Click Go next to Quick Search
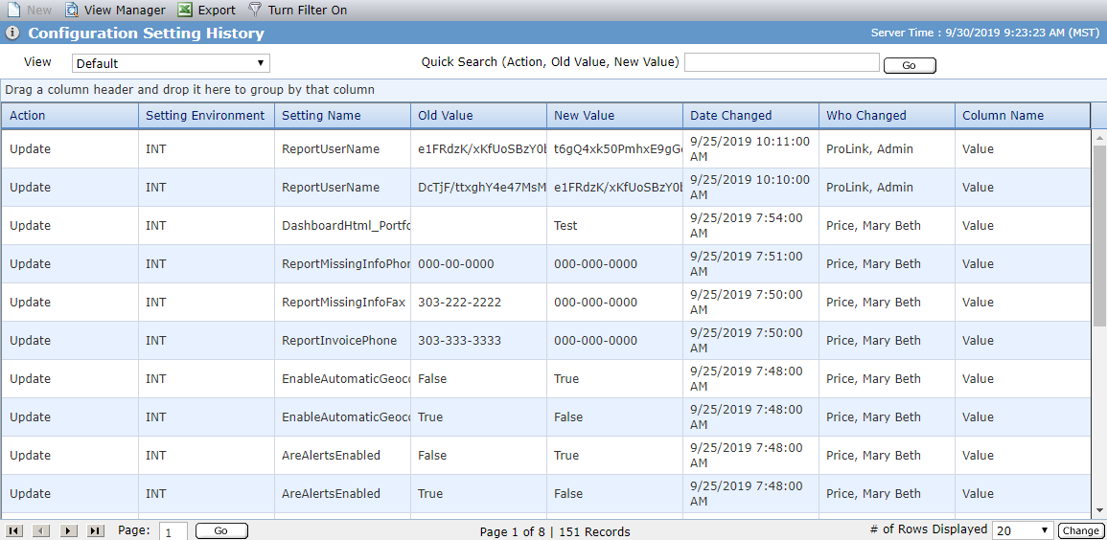Screen dimensions: 1107x540 pos(910,65)
